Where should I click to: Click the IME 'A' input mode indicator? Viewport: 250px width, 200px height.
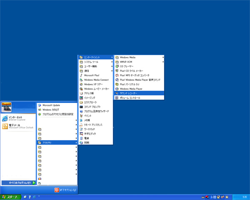tap(212, 197)
